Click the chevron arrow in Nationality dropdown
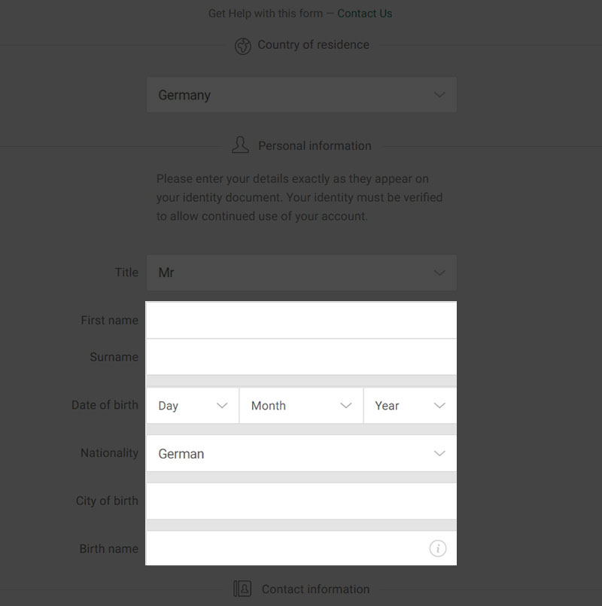Image resolution: width=602 pixels, height=606 pixels. point(439,453)
